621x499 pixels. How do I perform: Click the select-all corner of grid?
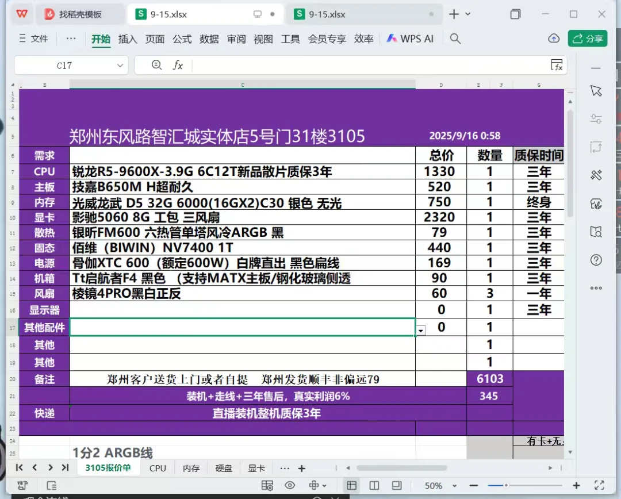click(13, 85)
